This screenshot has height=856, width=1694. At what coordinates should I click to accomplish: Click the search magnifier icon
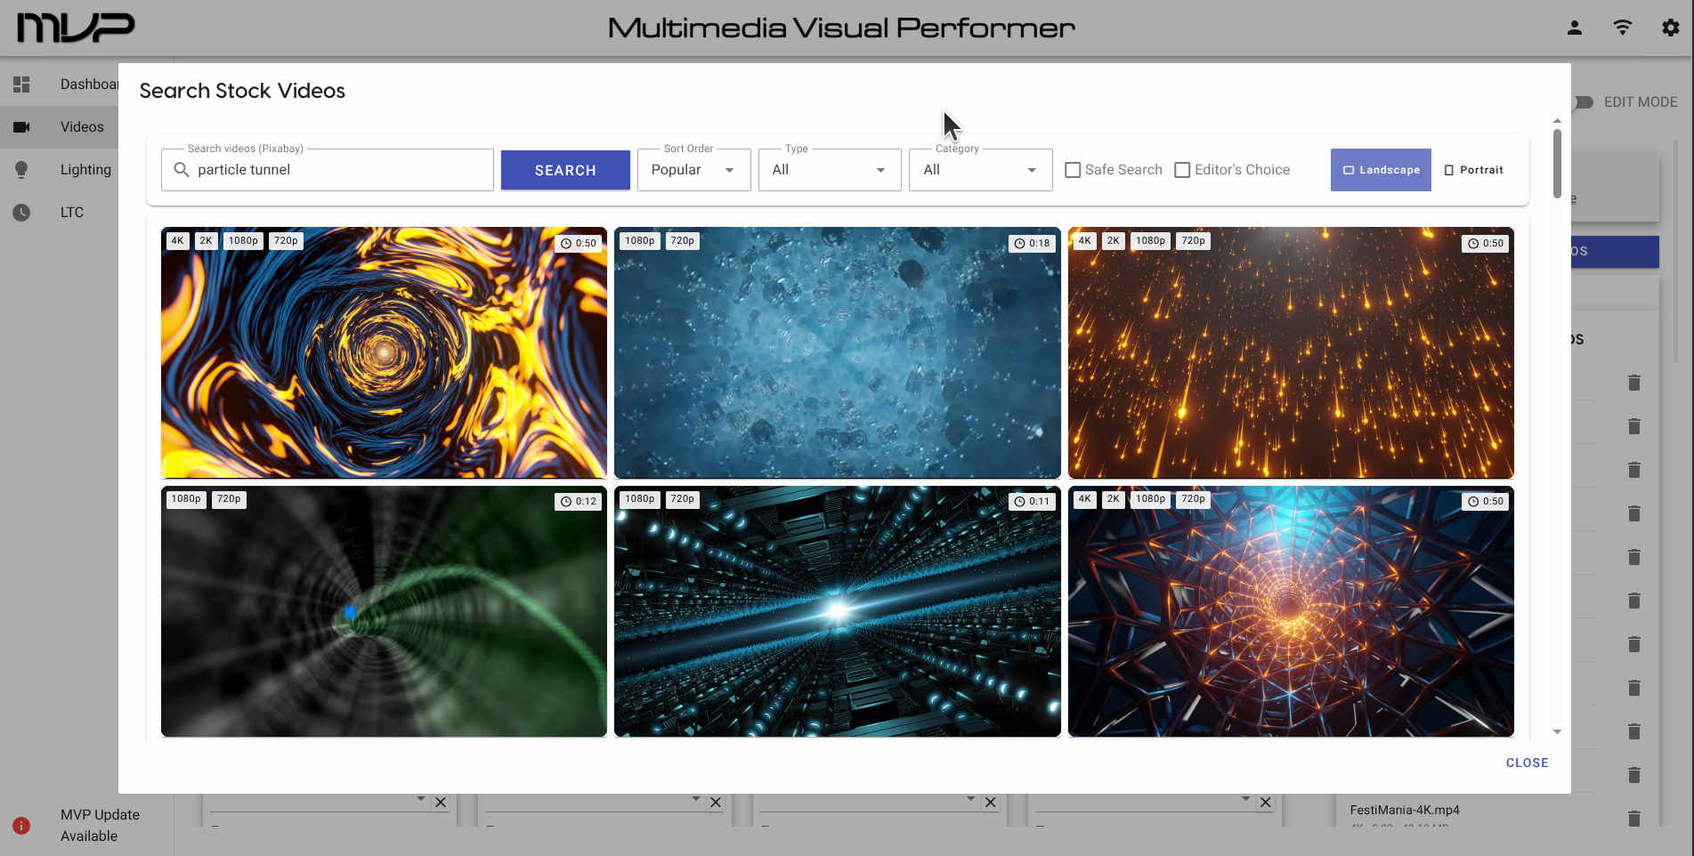(x=182, y=169)
